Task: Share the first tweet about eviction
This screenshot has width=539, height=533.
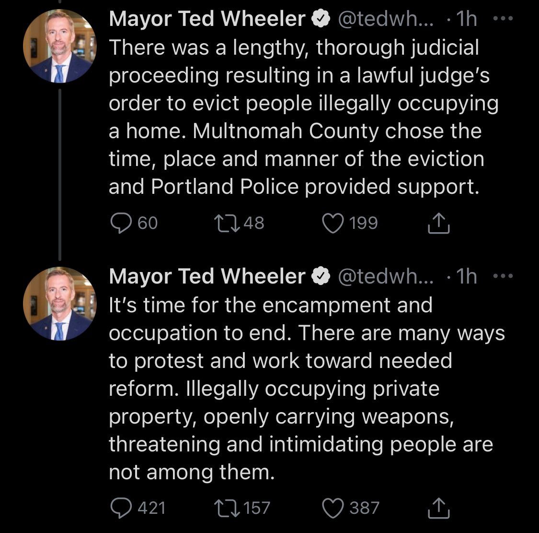Action: click(x=438, y=223)
